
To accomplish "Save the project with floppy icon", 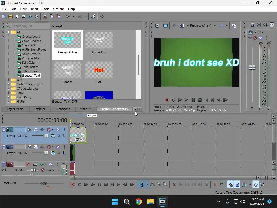I will tap(17, 17).
